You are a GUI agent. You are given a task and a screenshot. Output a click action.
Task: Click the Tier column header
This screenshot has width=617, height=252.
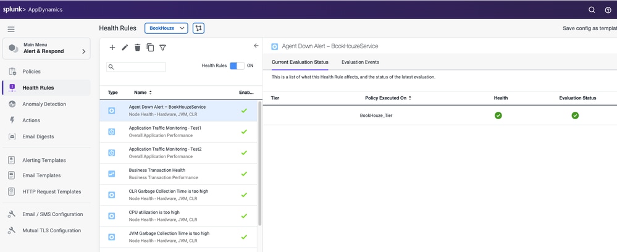coord(275,98)
